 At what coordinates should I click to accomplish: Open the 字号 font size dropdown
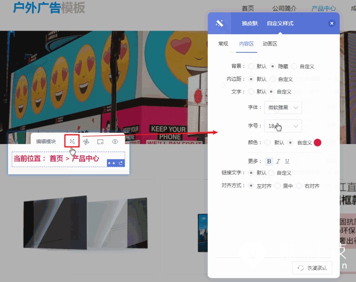(283, 126)
